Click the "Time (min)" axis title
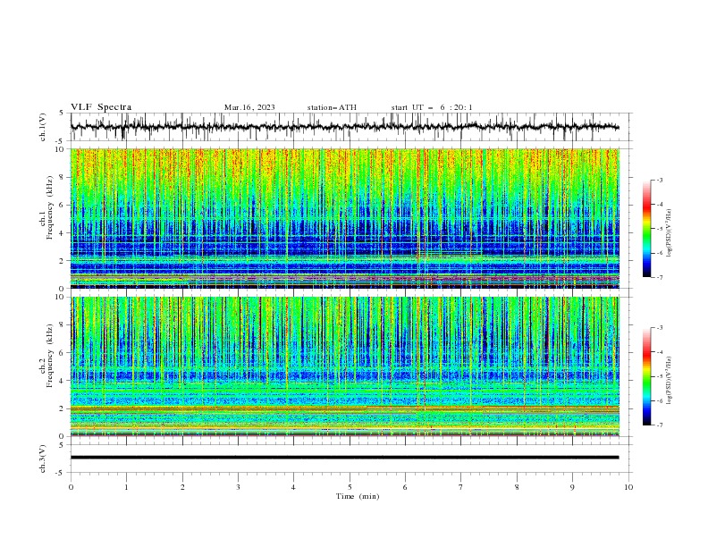Screen dimensions: 708x547 358,496
